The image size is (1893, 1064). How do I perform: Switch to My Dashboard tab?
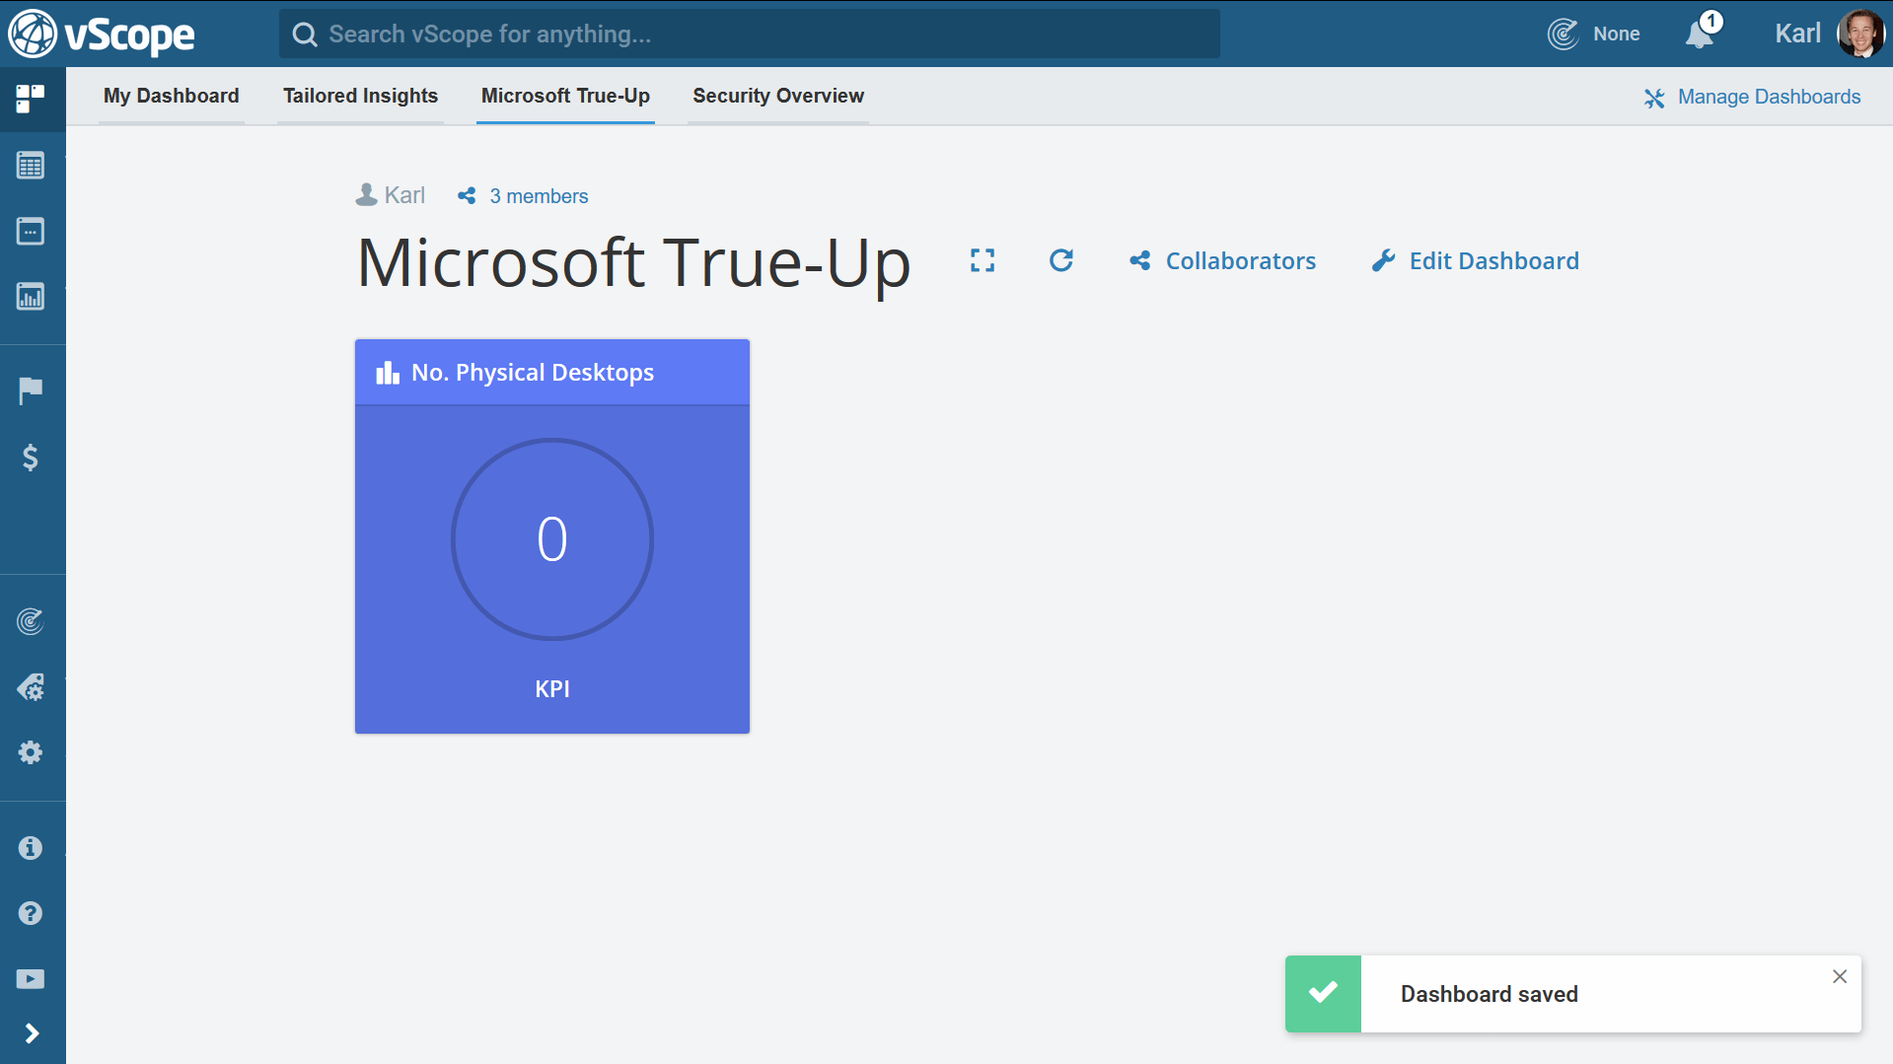(172, 96)
